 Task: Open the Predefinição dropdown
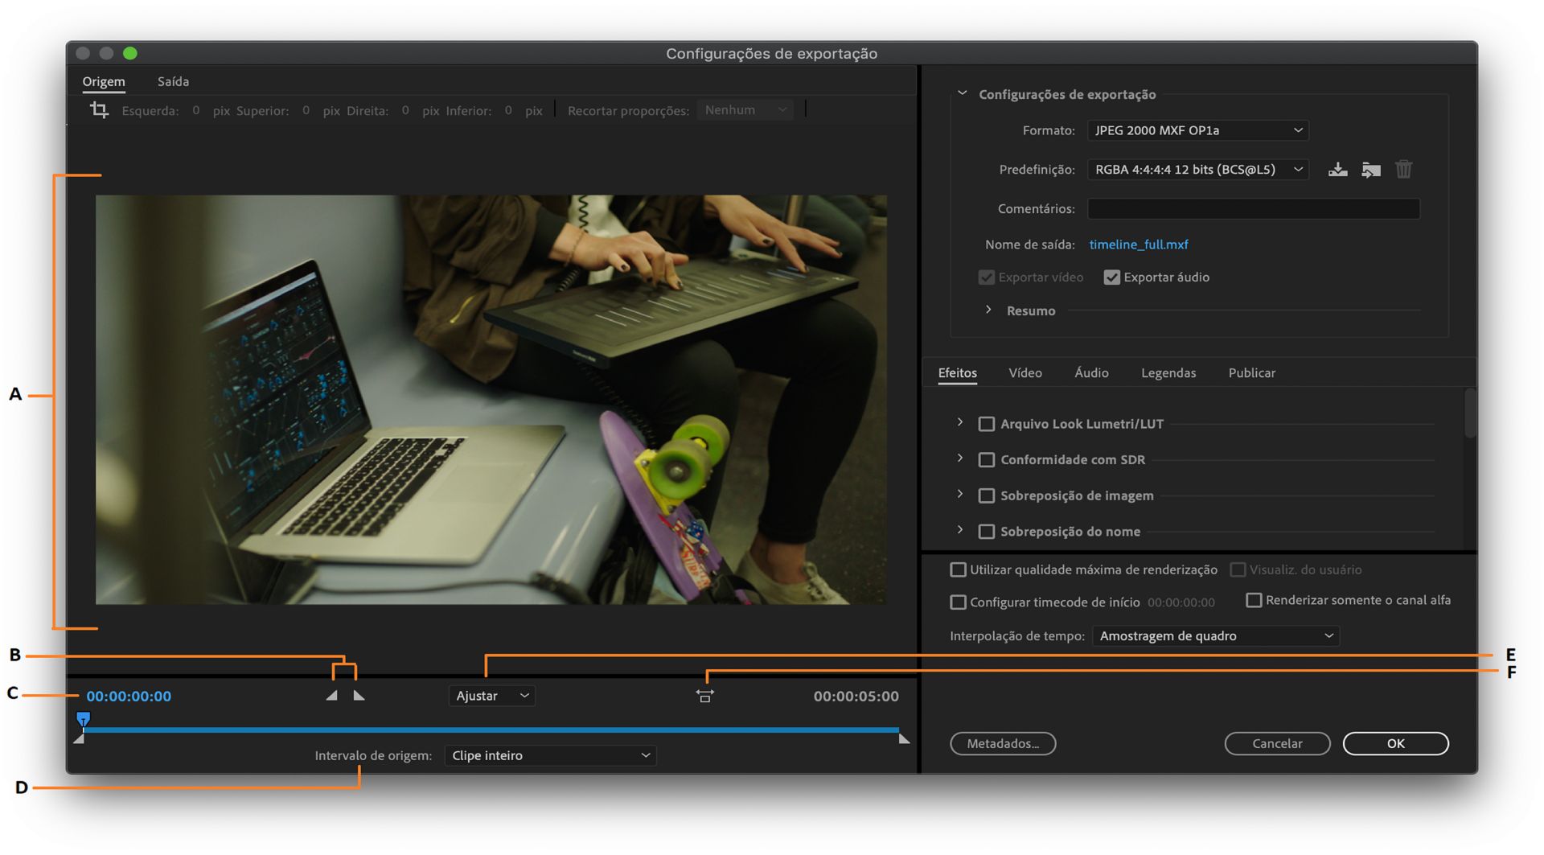tap(1197, 170)
